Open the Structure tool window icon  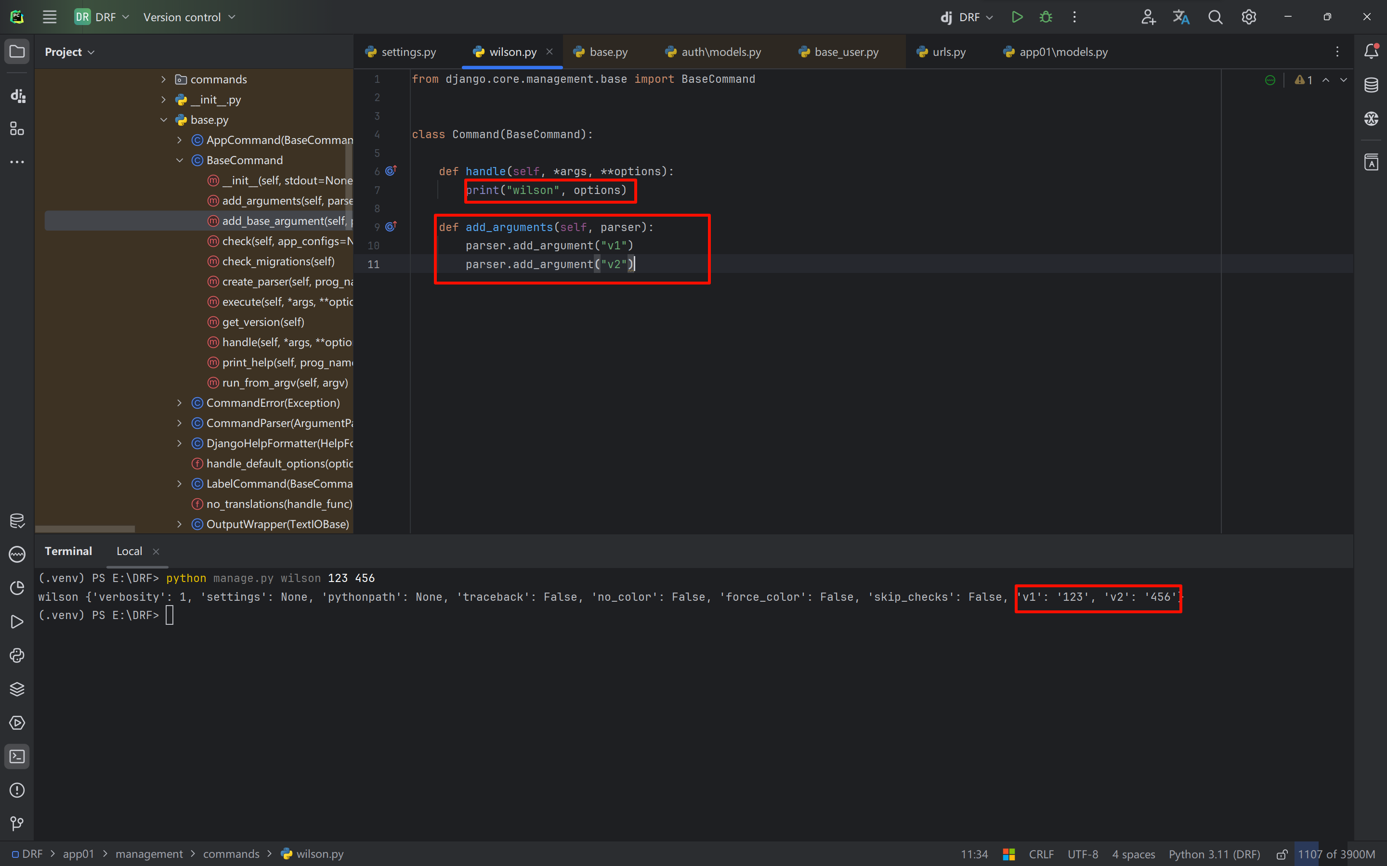pyautogui.click(x=17, y=129)
